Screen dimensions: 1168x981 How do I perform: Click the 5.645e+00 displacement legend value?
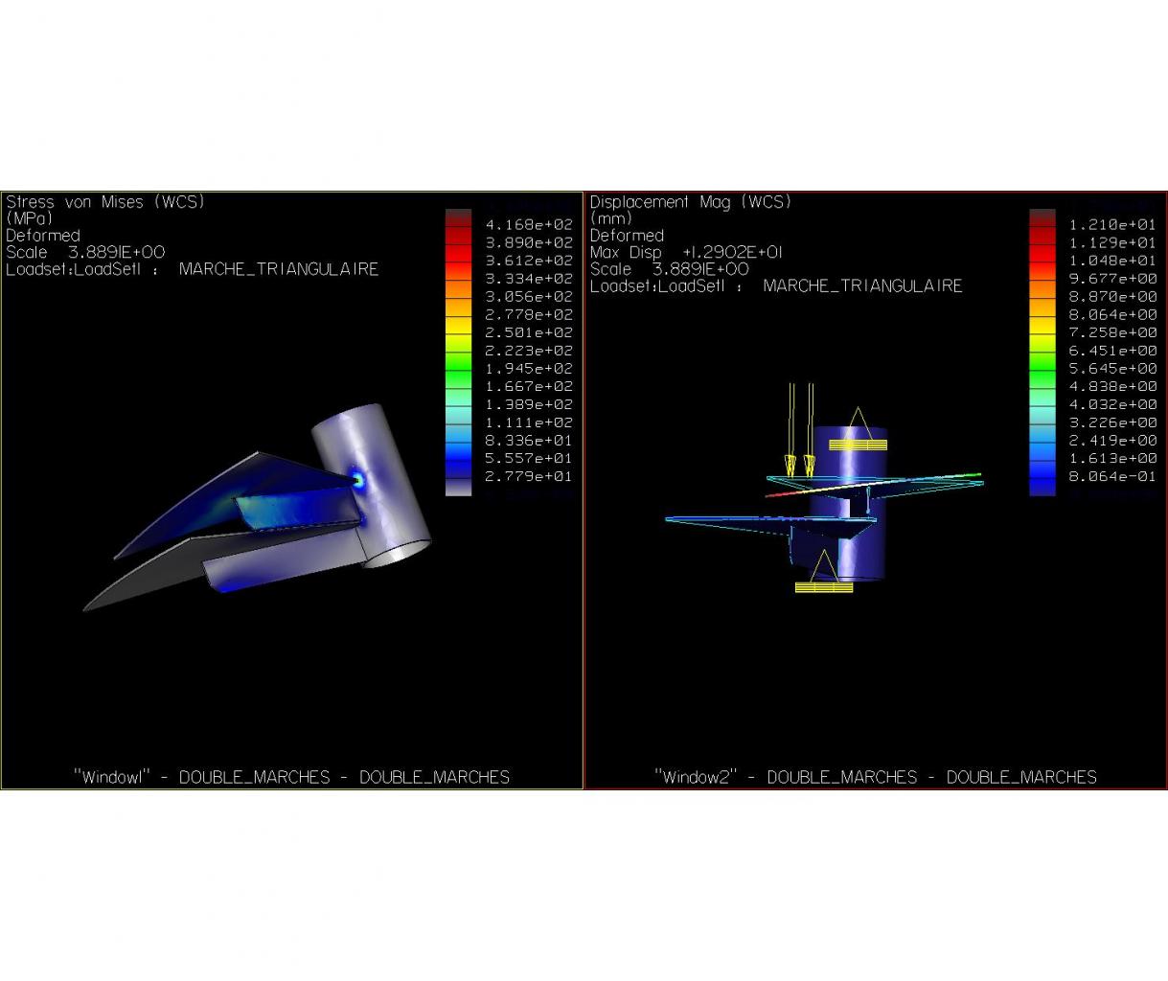[1113, 369]
